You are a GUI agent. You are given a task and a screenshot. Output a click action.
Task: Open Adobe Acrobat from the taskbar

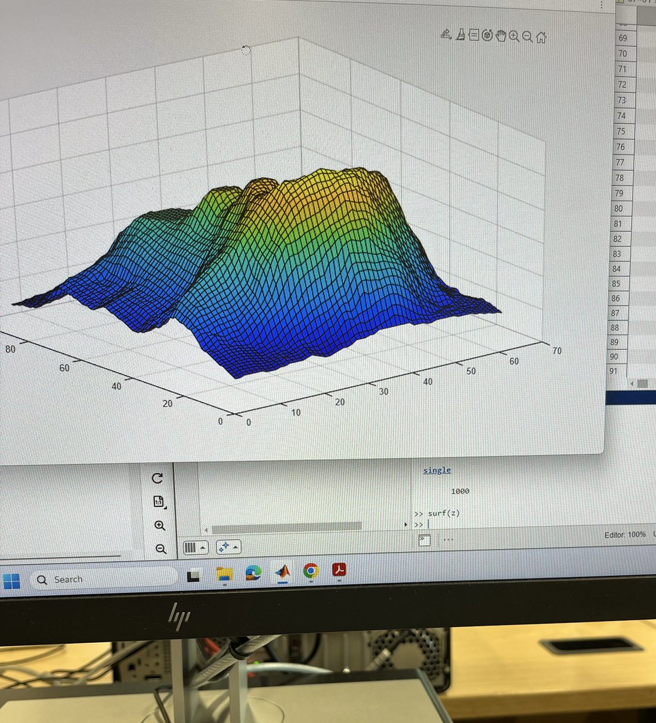pyautogui.click(x=339, y=569)
